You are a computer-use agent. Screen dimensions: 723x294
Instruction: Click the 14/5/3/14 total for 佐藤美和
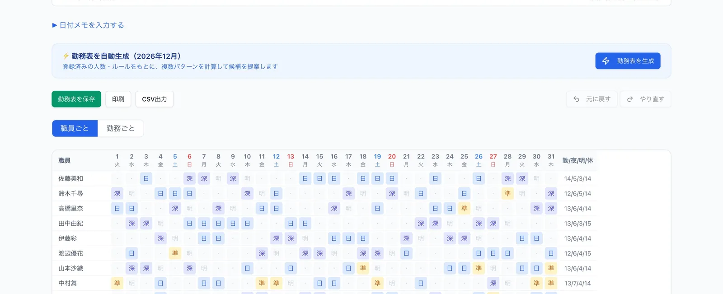tap(577, 179)
